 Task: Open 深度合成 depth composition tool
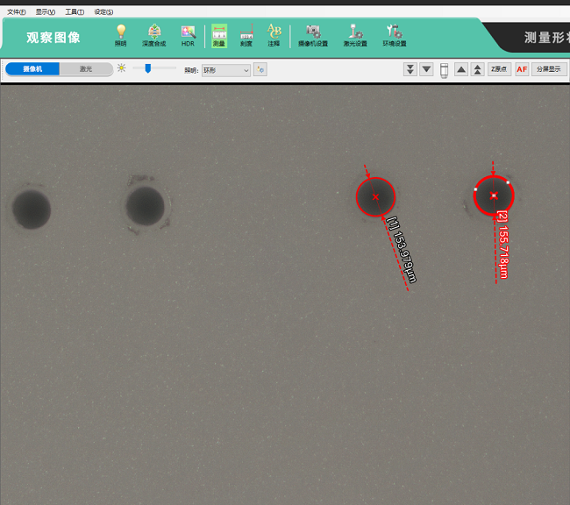(154, 36)
